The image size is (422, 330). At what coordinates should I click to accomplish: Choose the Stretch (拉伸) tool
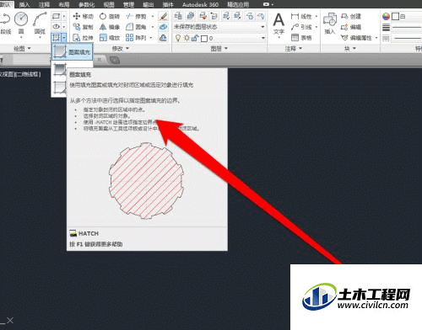(83, 38)
